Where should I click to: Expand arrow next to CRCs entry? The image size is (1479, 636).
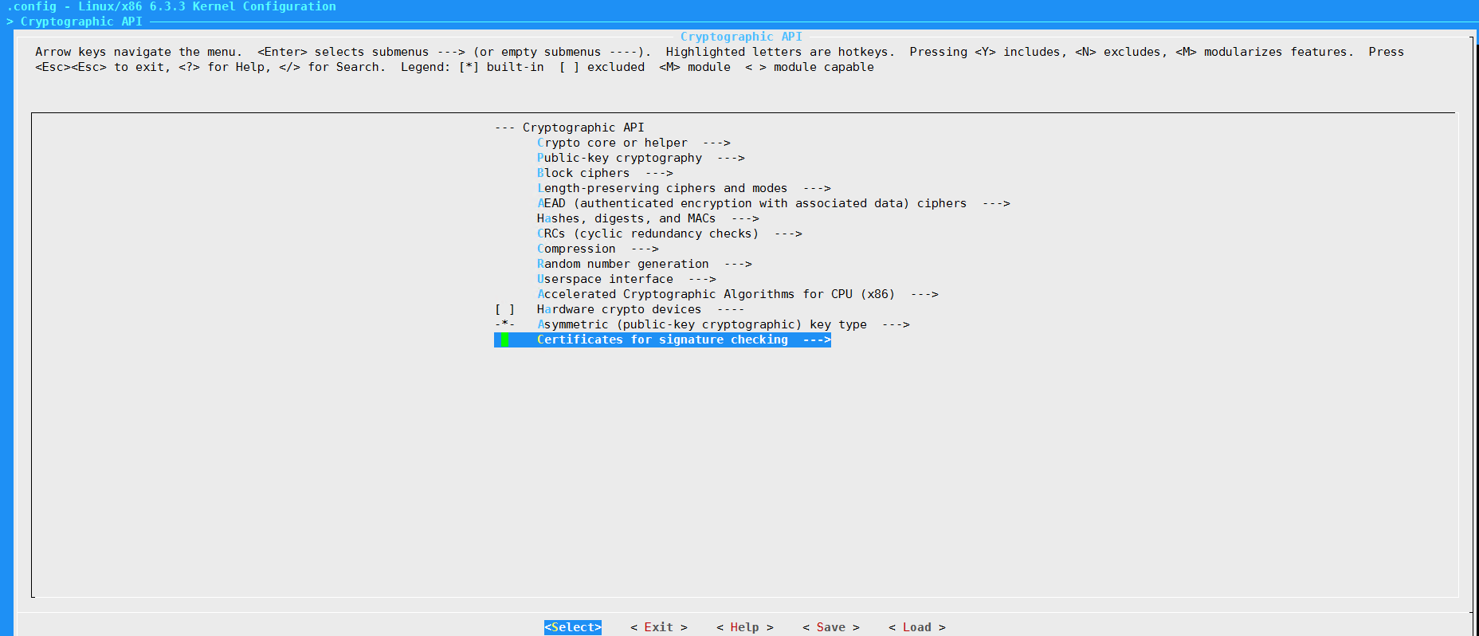[788, 234]
